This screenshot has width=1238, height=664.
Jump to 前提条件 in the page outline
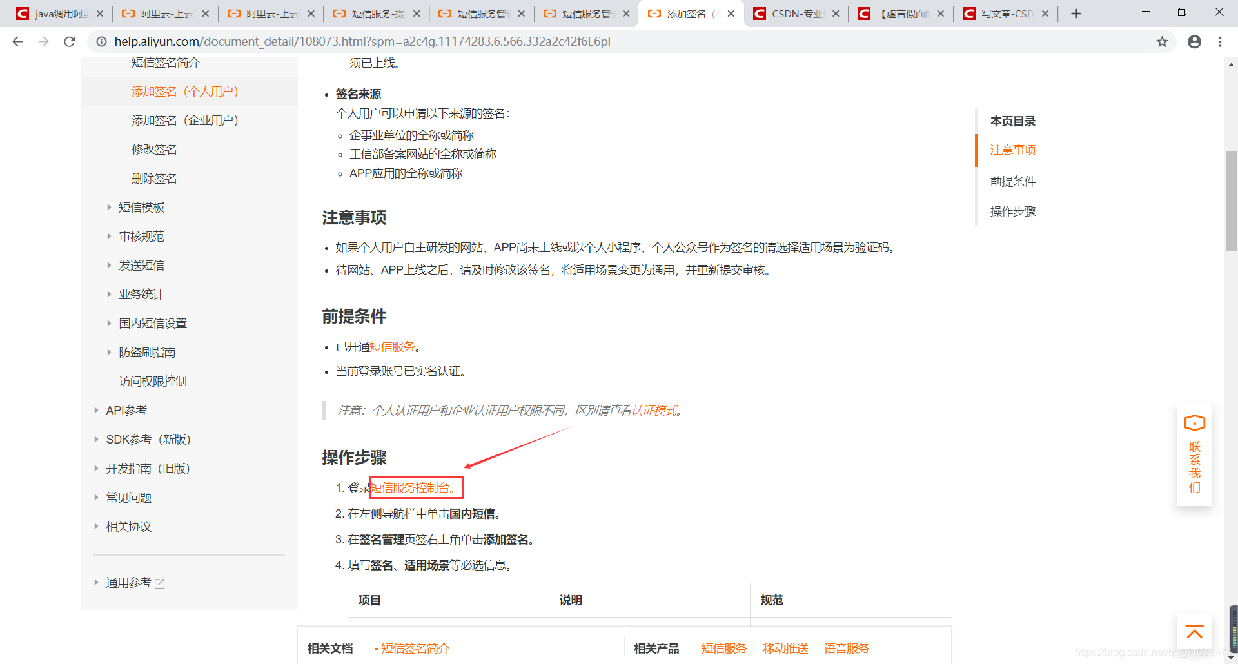[x=1012, y=181]
